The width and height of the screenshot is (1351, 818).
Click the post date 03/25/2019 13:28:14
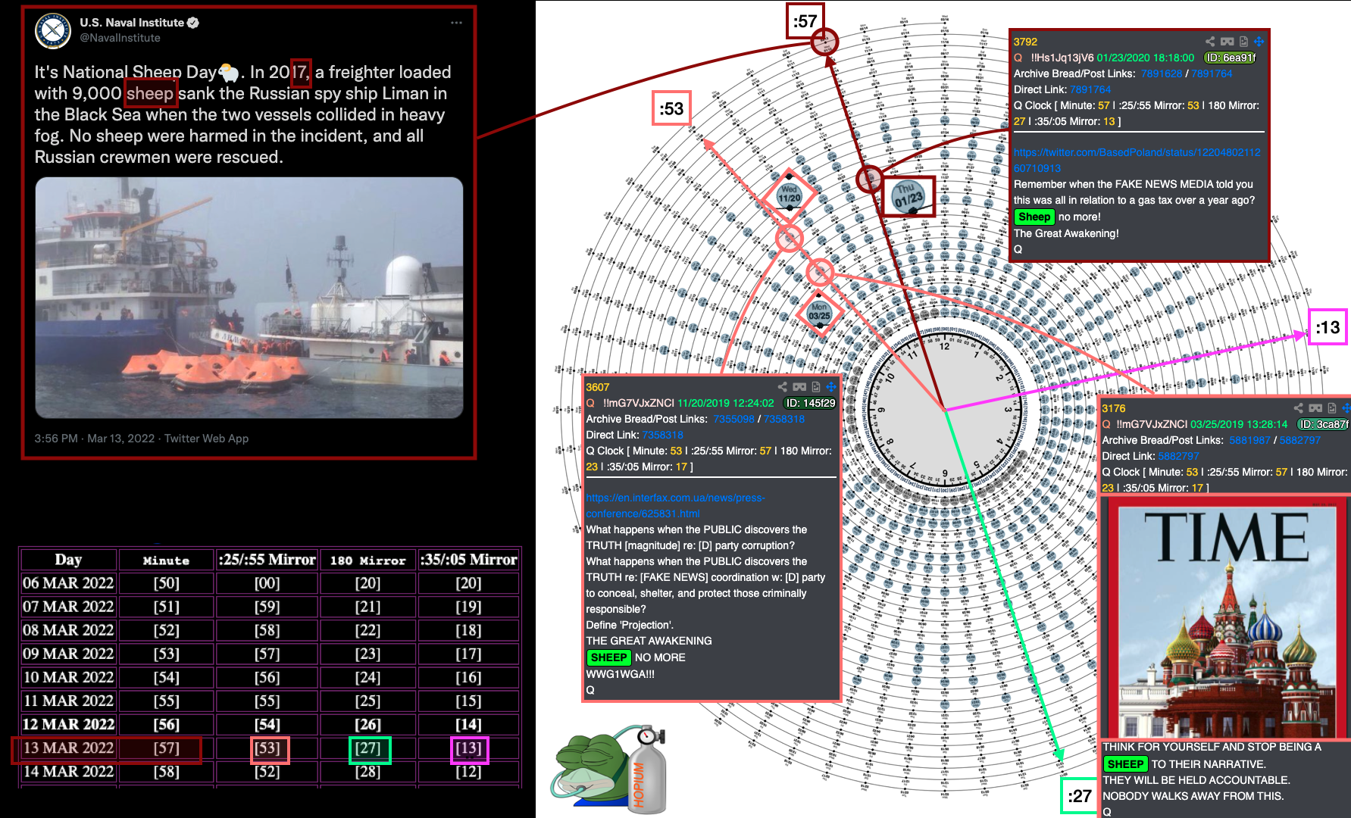[1239, 424]
